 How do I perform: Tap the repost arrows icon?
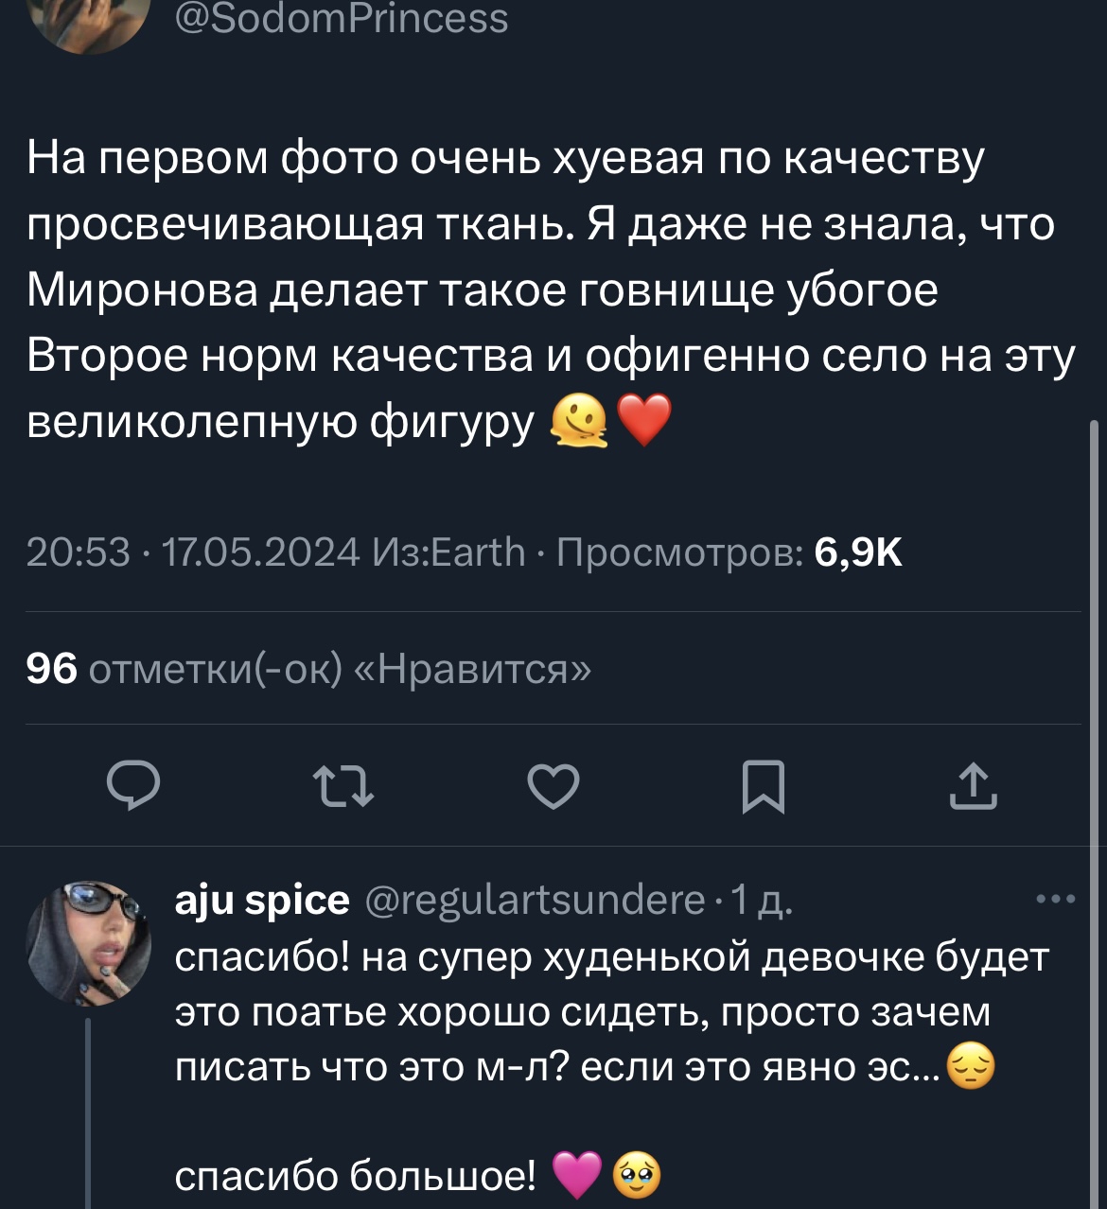pos(343,785)
